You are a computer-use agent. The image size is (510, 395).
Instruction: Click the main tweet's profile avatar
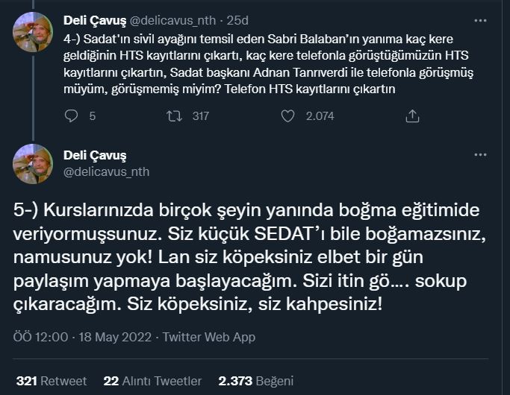click(33, 163)
